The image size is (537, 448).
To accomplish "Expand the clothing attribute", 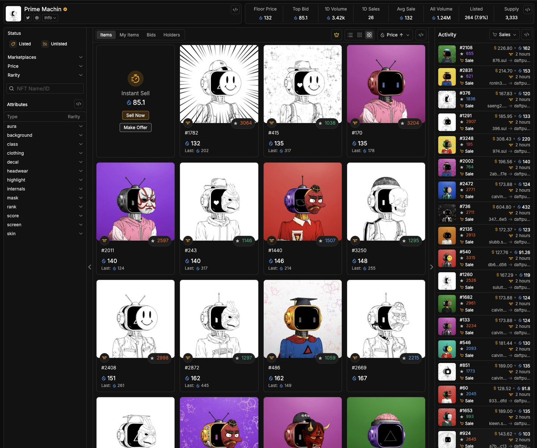I will tap(45, 153).
